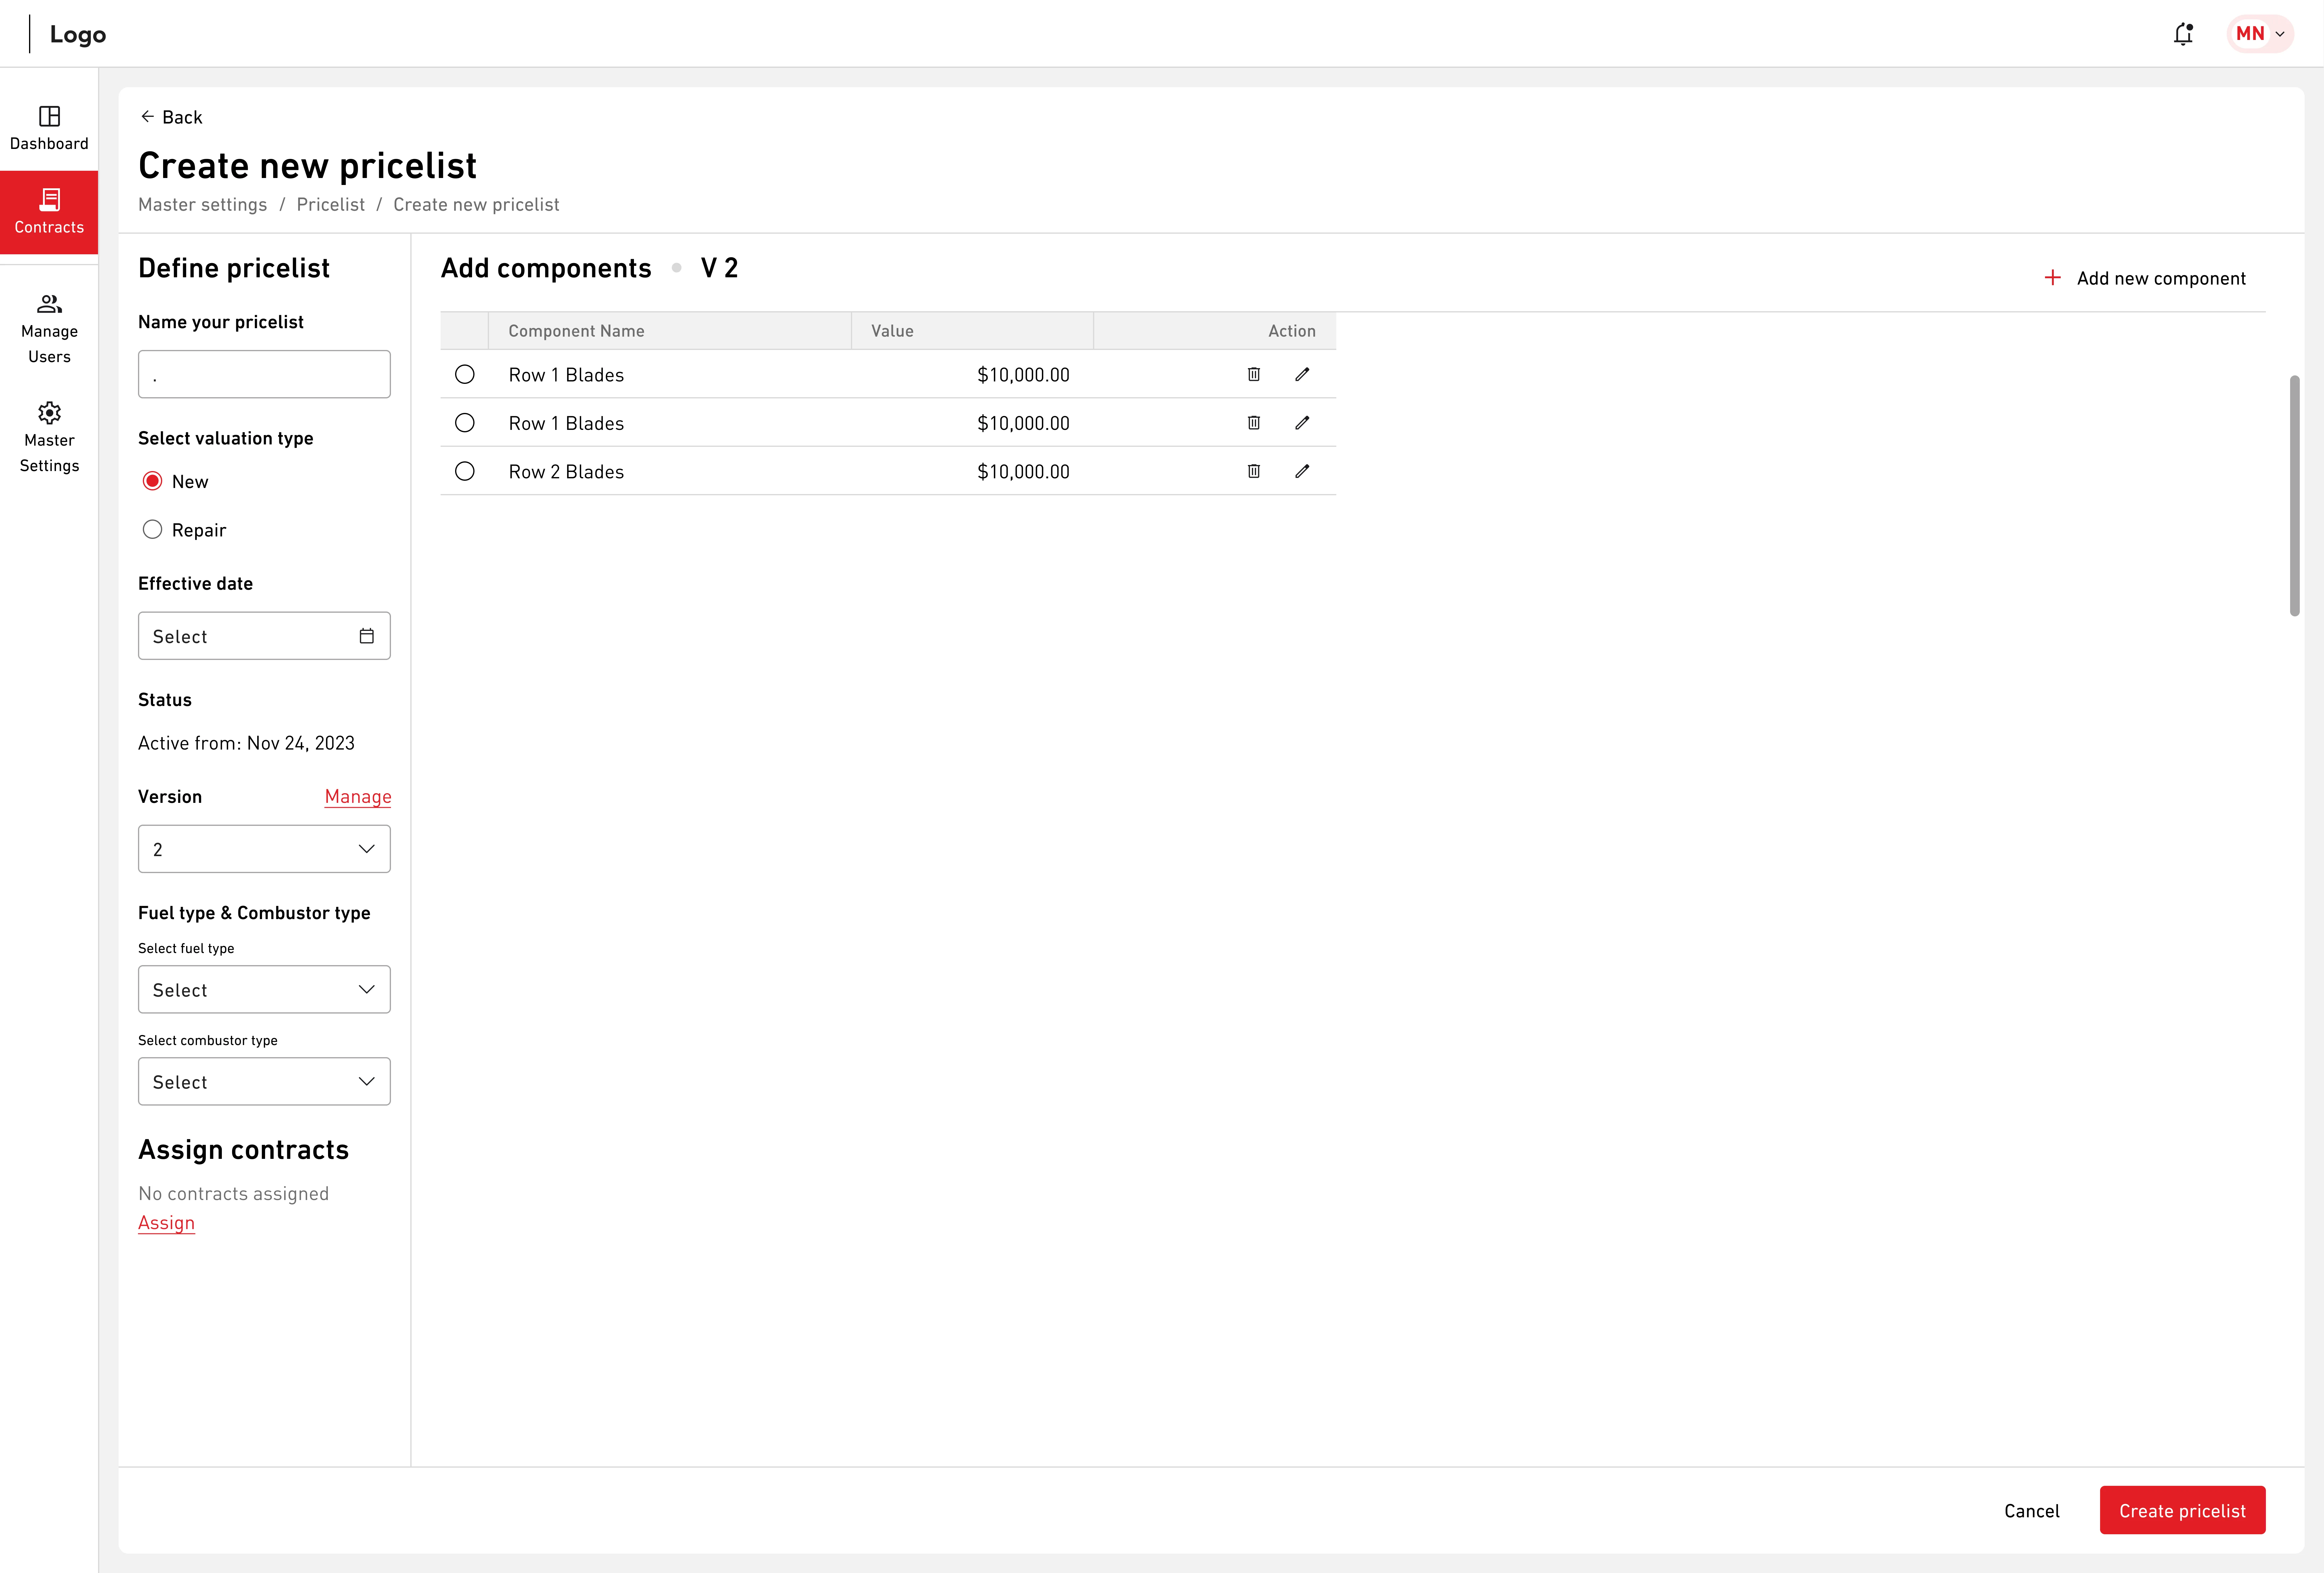The image size is (2324, 1573).
Task: Edit the Row 2 Blades component
Action: pos(1302,471)
